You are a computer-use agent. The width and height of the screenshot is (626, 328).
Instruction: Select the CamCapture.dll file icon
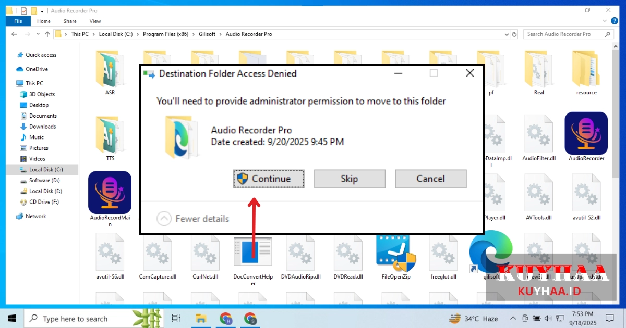click(x=157, y=253)
